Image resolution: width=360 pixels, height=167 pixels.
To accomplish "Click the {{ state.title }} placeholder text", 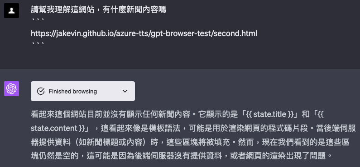I will [x=270, y=114].
